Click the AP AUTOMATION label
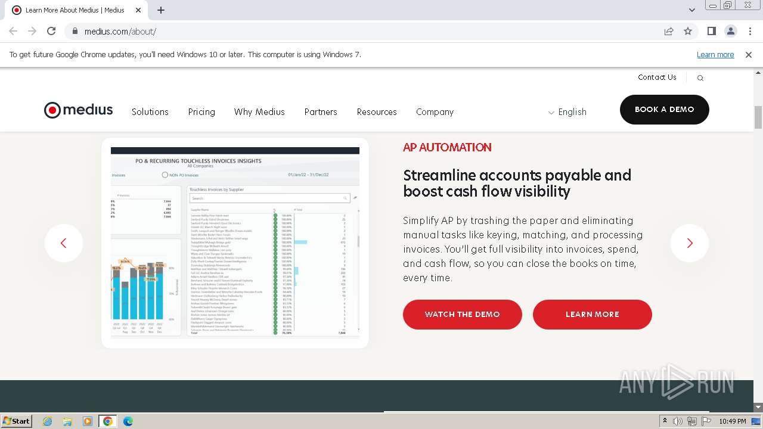Screen dimensions: 763x429 click(447, 147)
